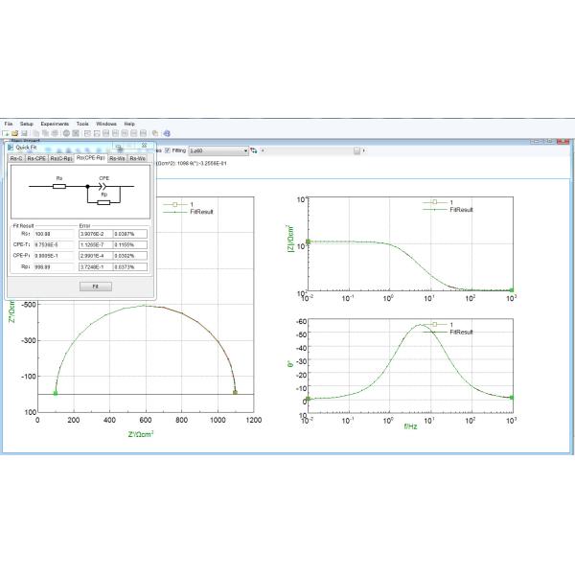Viewport: 575px width, 575px height.
Task: Select the Rs-C circuit tab
Action: 15,158
